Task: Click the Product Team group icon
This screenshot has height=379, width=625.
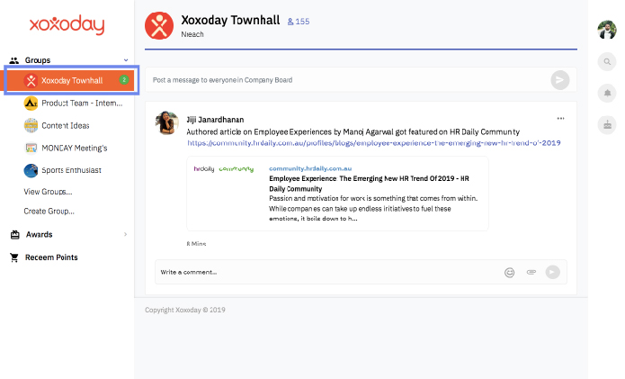Action: coord(31,103)
